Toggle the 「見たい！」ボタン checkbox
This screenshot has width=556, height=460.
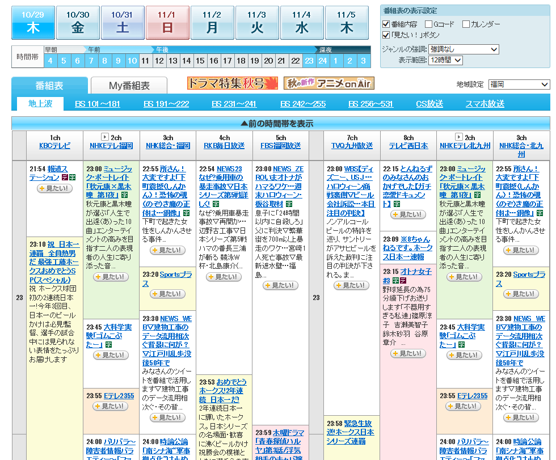pyautogui.click(x=386, y=35)
